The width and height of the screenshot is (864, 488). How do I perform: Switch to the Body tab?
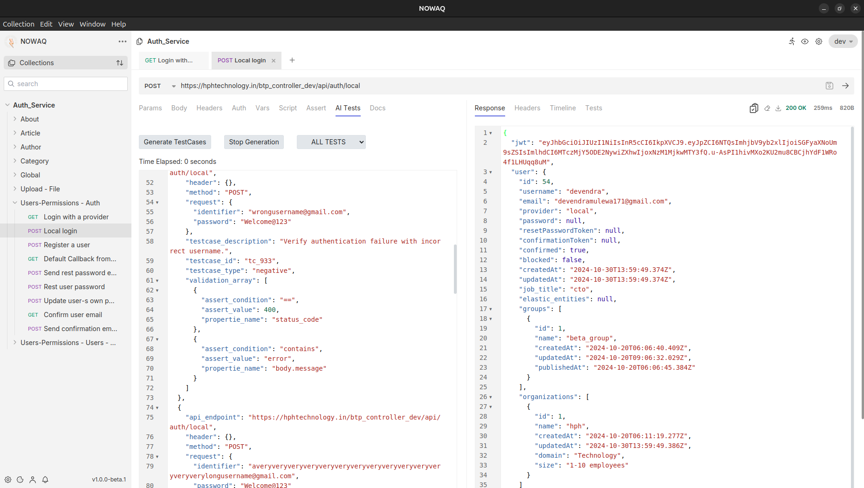coord(179,108)
